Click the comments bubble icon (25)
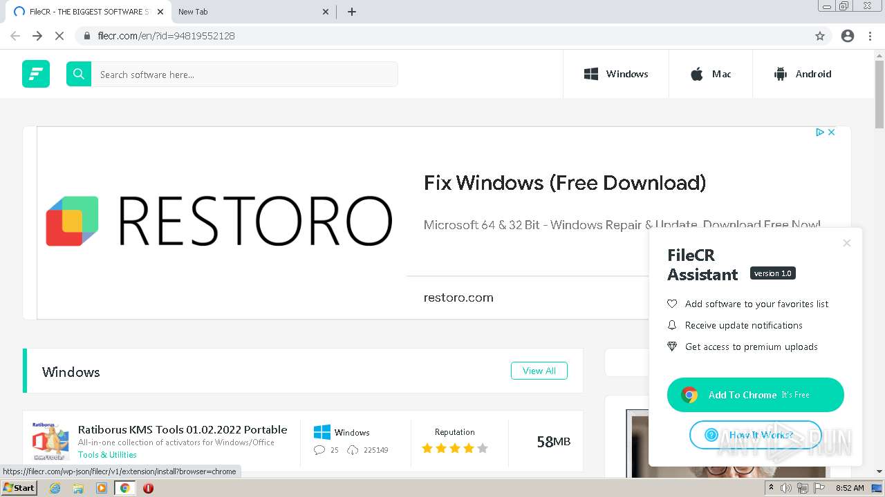Screen dimensions: 885x497 [319, 450]
